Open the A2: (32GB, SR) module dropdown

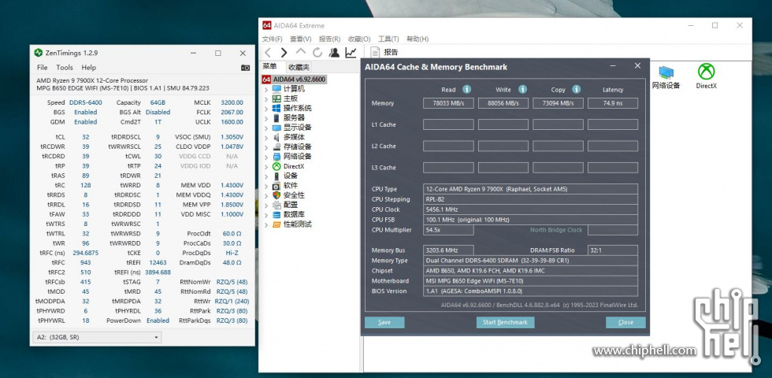click(x=97, y=337)
